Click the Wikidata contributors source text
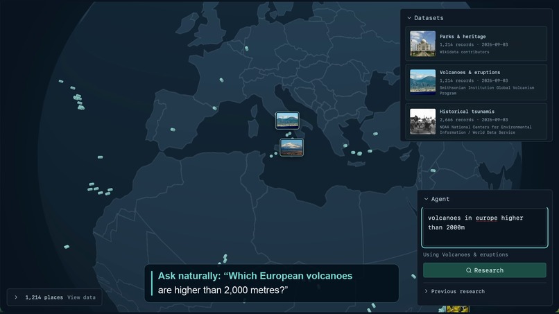 tap(464, 52)
